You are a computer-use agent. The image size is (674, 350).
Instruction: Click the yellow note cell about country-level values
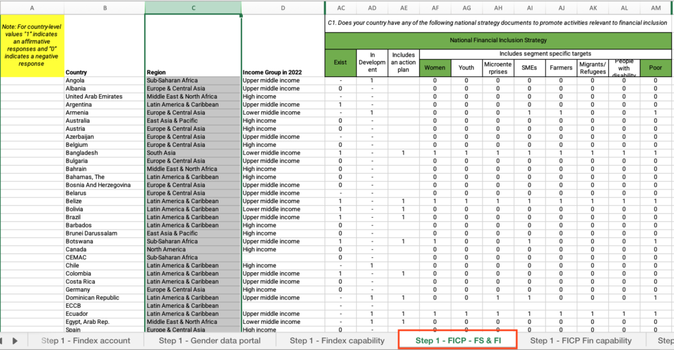coord(32,45)
